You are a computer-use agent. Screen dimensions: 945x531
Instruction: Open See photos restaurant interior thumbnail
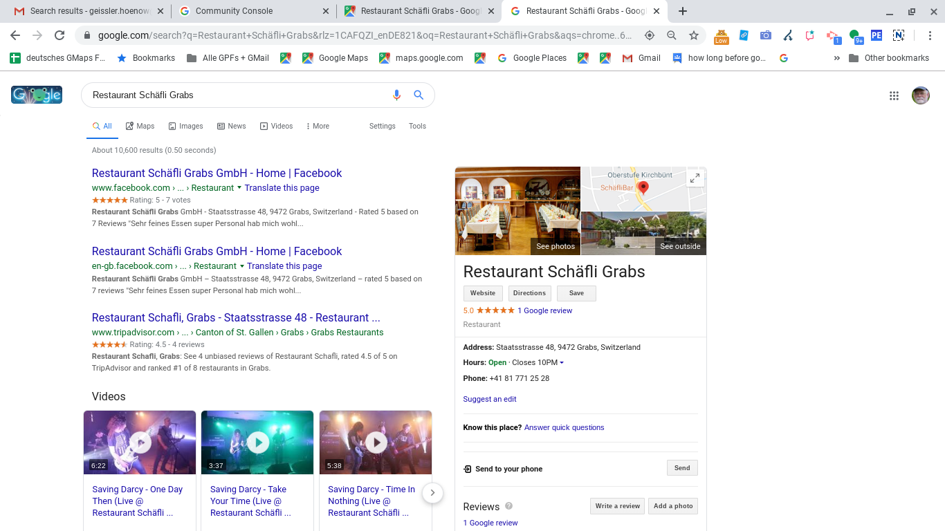point(517,211)
